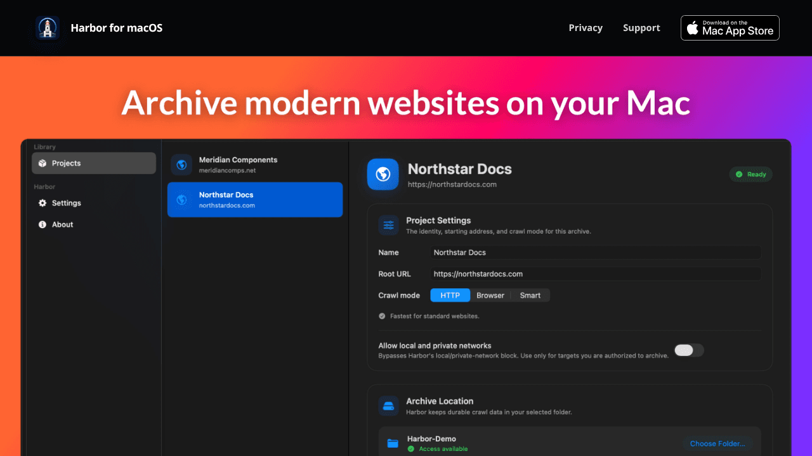Click the Archive Location drive icon

coord(388,406)
